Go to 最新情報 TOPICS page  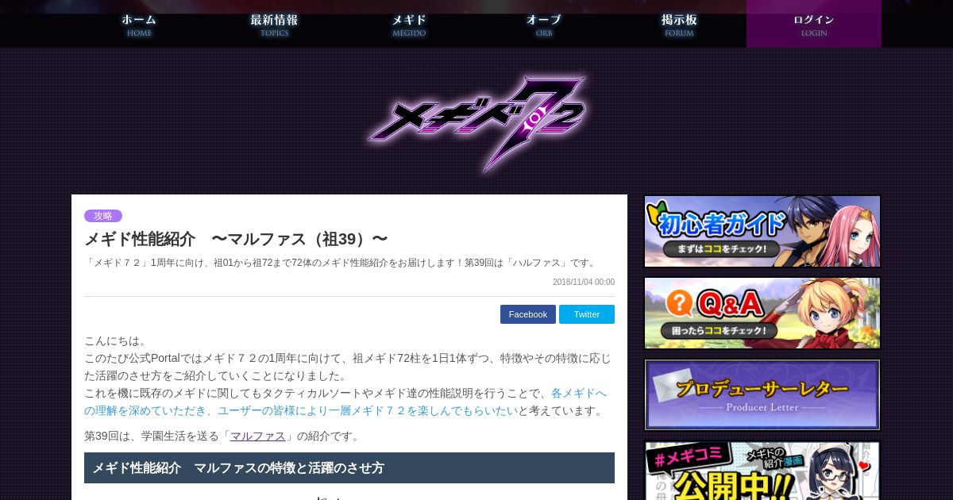pyautogui.click(x=274, y=24)
